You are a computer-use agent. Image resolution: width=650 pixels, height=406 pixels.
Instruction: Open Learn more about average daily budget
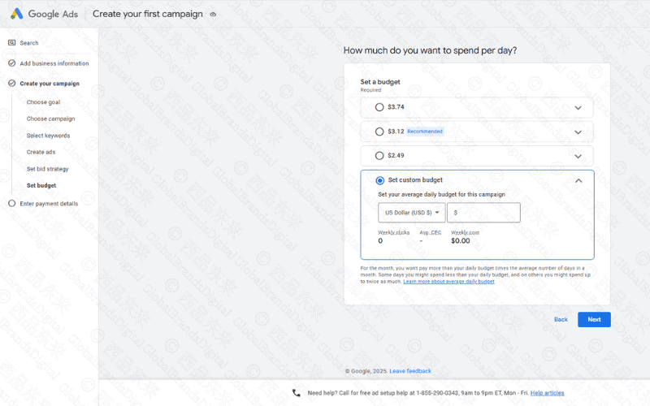point(448,281)
